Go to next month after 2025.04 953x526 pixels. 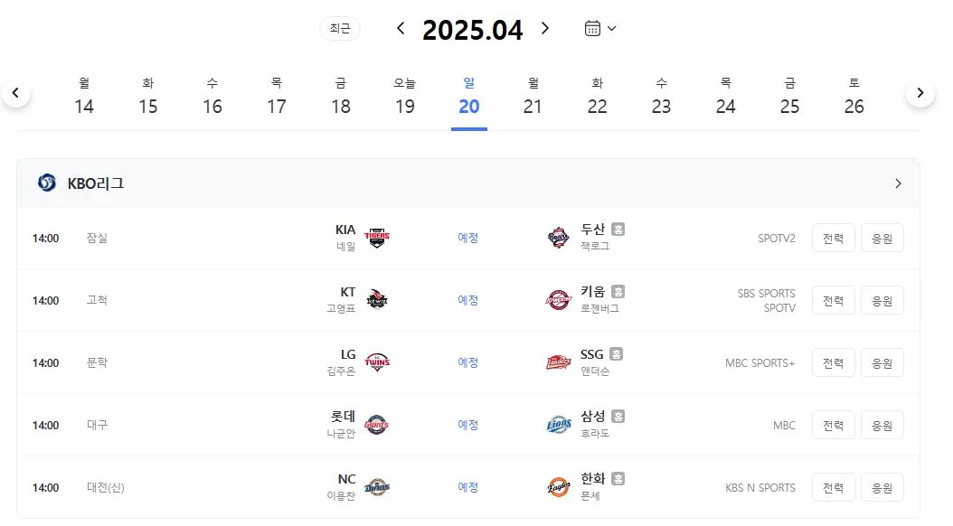point(545,29)
